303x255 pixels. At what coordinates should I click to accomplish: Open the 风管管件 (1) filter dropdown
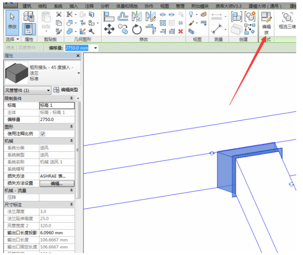[x=28, y=90]
